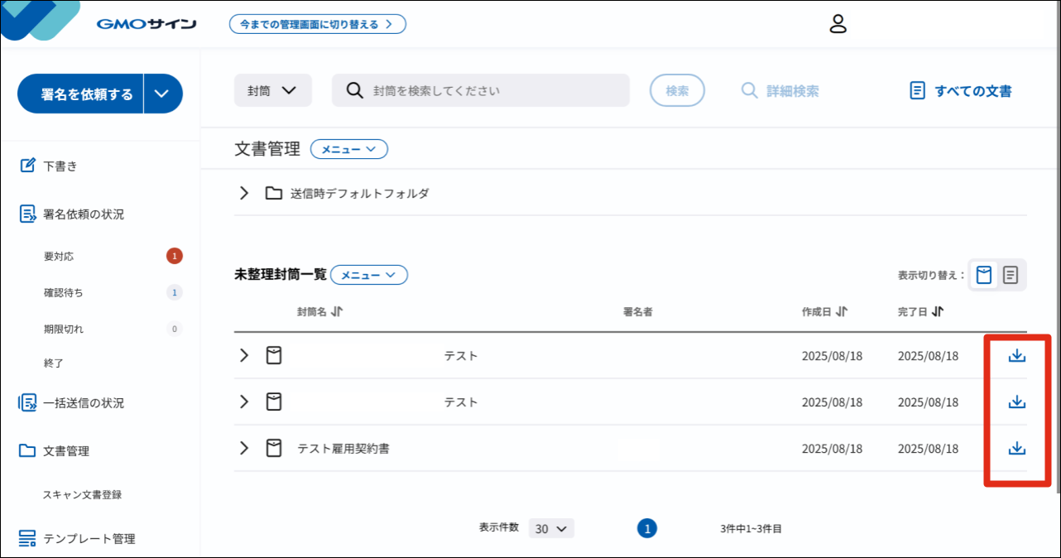This screenshot has width=1061, height=558.
Task: Click the 署名を依頼する button
Action: [80, 94]
